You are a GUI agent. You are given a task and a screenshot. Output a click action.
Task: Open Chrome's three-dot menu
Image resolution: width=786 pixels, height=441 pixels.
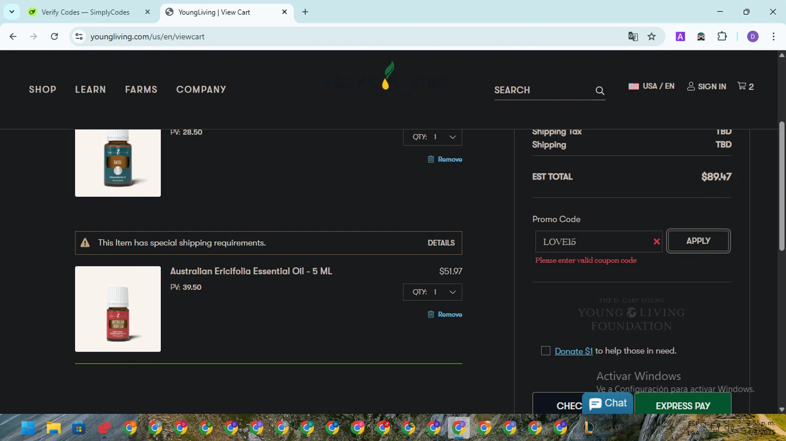point(773,37)
